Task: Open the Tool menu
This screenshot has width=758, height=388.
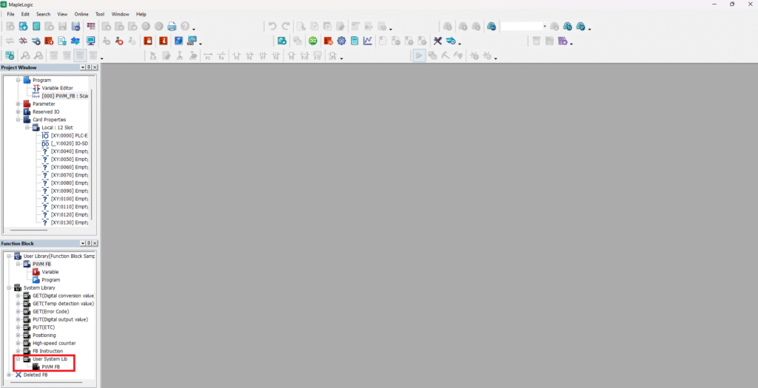Action: (x=100, y=14)
